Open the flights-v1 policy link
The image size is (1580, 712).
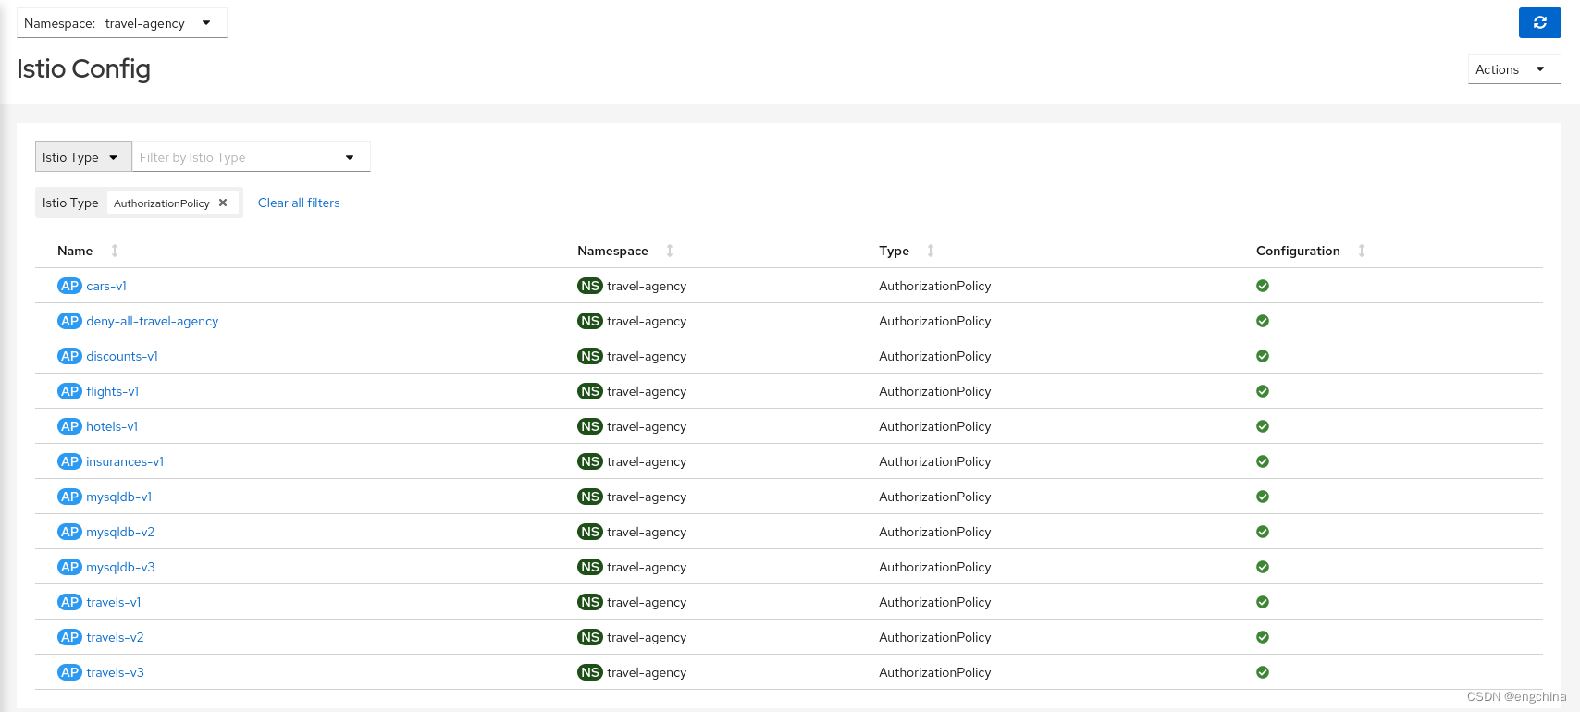click(113, 391)
